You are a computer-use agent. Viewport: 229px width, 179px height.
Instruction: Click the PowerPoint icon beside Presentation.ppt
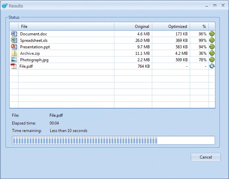14,47
